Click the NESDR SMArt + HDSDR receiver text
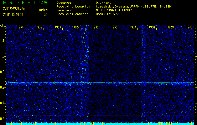Screen dimensions: 197x125 tap(113, 10)
